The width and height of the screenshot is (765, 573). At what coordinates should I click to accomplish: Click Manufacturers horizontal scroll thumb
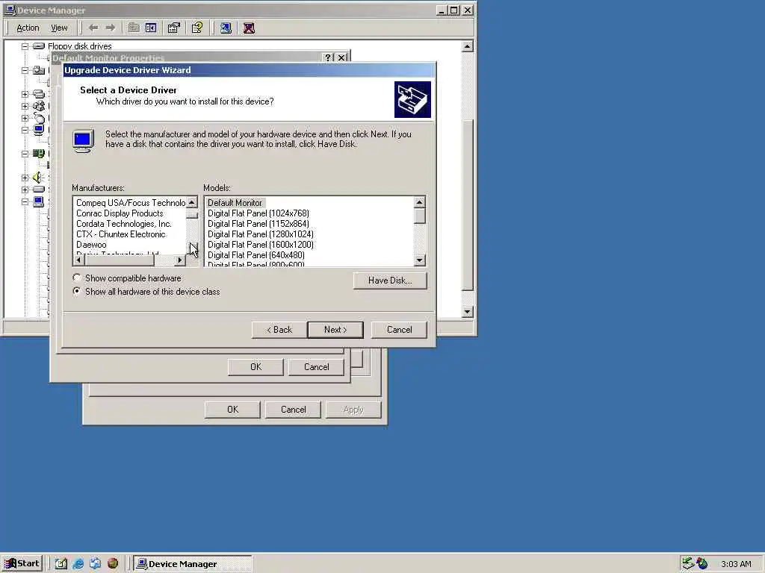pyautogui.click(x=120, y=260)
